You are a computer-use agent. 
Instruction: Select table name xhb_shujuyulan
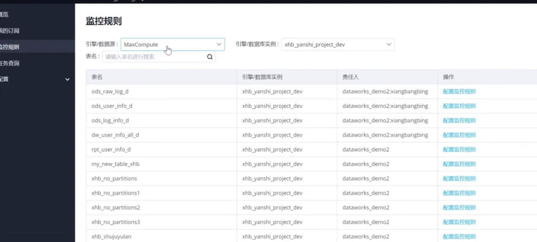[x=111, y=236]
